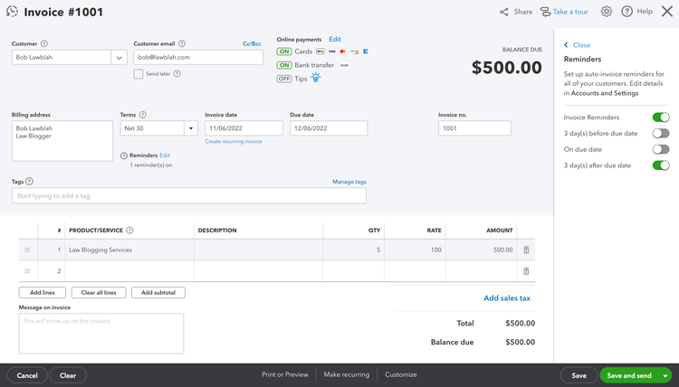The height and width of the screenshot is (387, 679).
Task: Click Make recurring in the bottom bar
Action: [347, 374]
